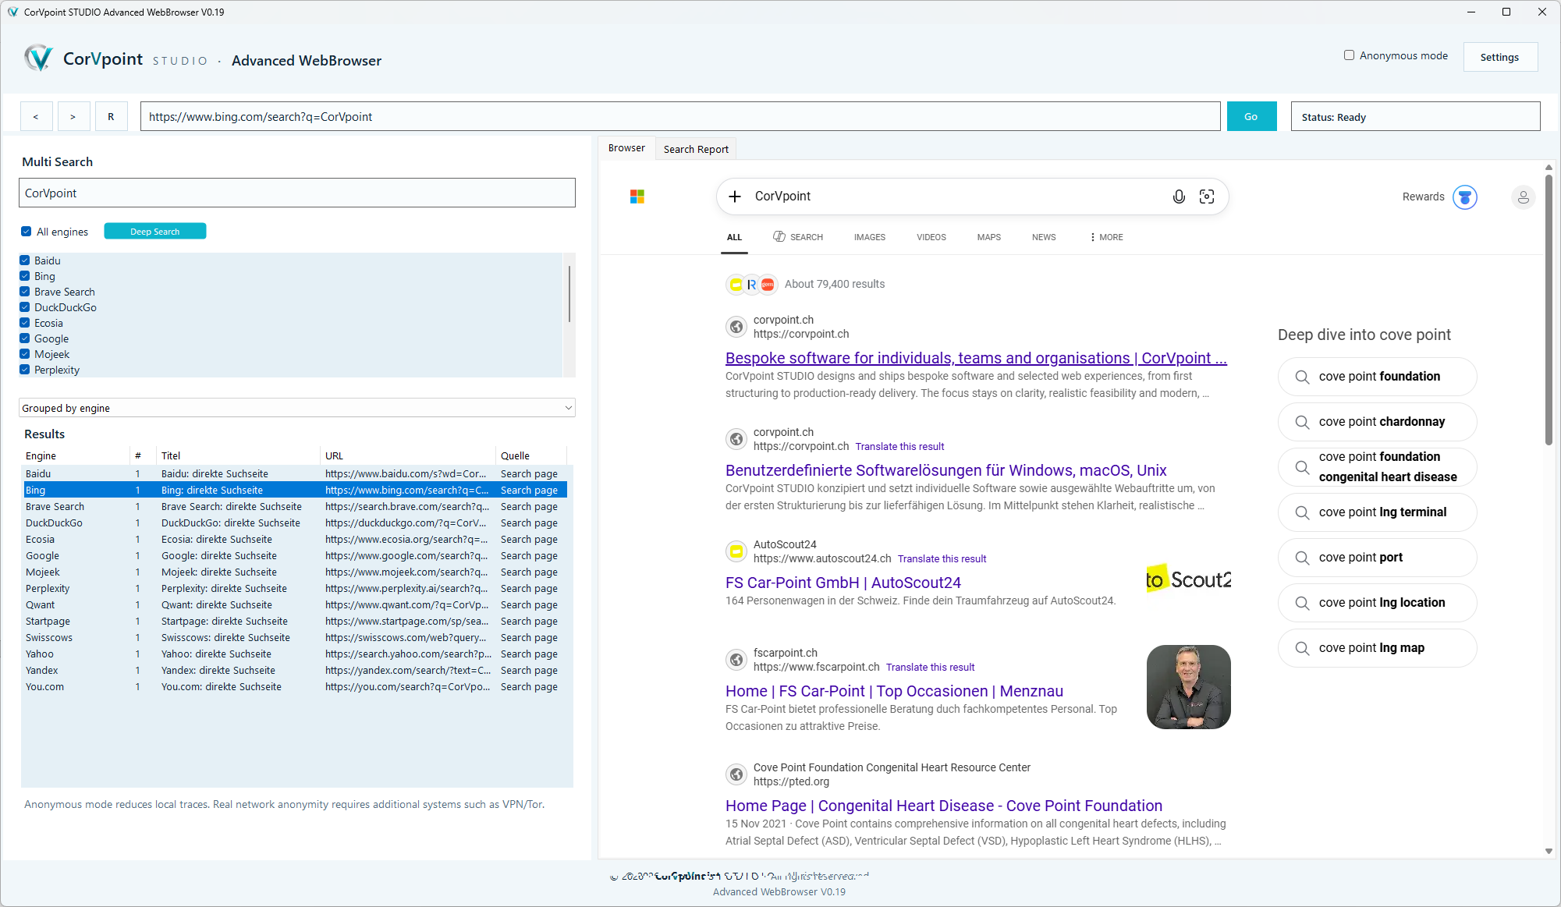The image size is (1561, 907).
Task: Click magnifier icon of cove point lng map
Action: 1302,648
